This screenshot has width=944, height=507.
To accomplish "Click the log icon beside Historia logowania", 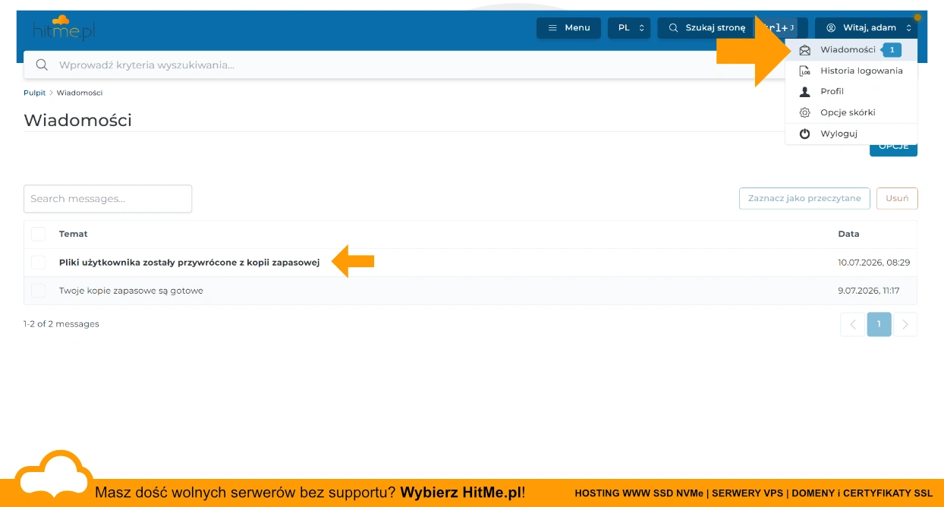I will (805, 71).
